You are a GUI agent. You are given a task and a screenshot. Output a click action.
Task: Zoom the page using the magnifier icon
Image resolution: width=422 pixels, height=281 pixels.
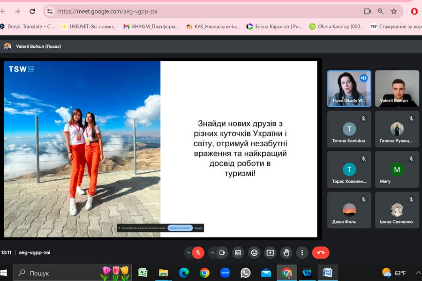pos(381,11)
